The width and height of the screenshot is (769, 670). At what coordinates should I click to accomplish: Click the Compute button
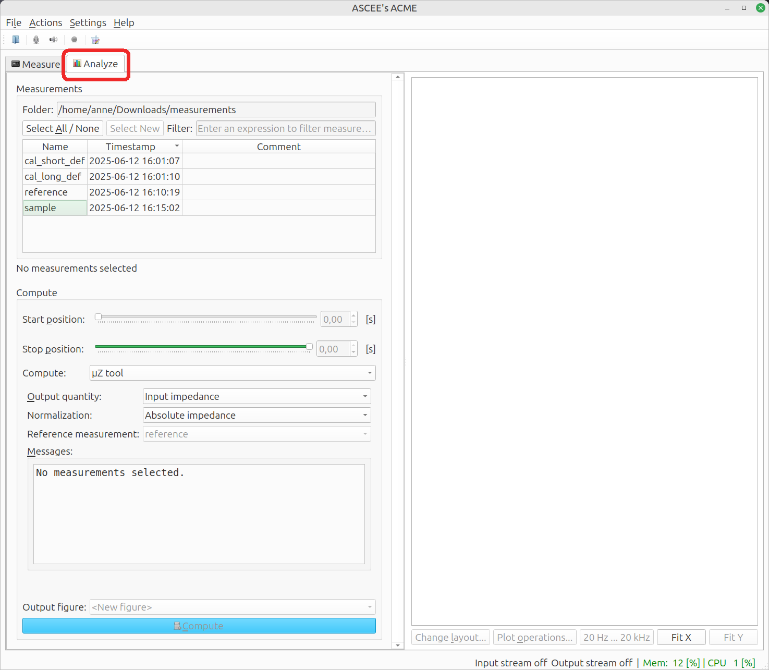[x=199, y=626]
